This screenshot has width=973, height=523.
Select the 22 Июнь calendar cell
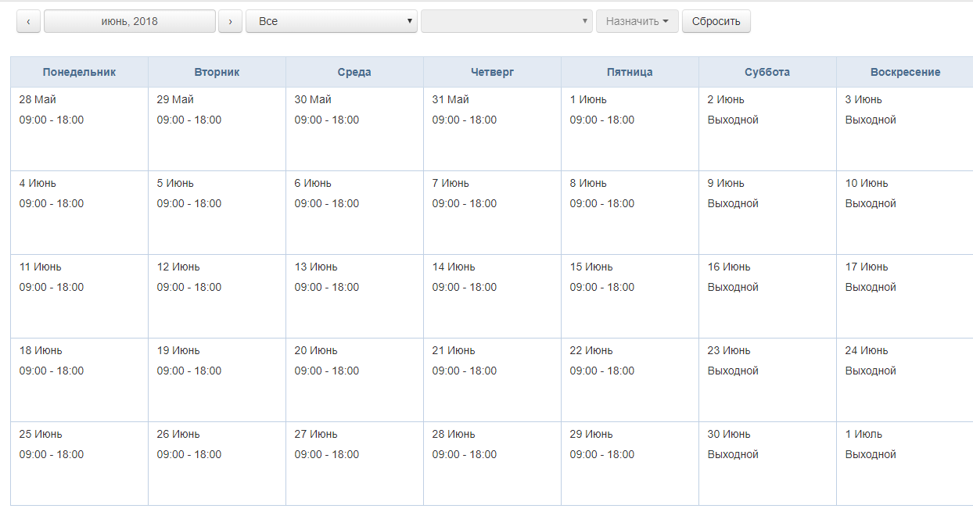[x=630, y=379]
